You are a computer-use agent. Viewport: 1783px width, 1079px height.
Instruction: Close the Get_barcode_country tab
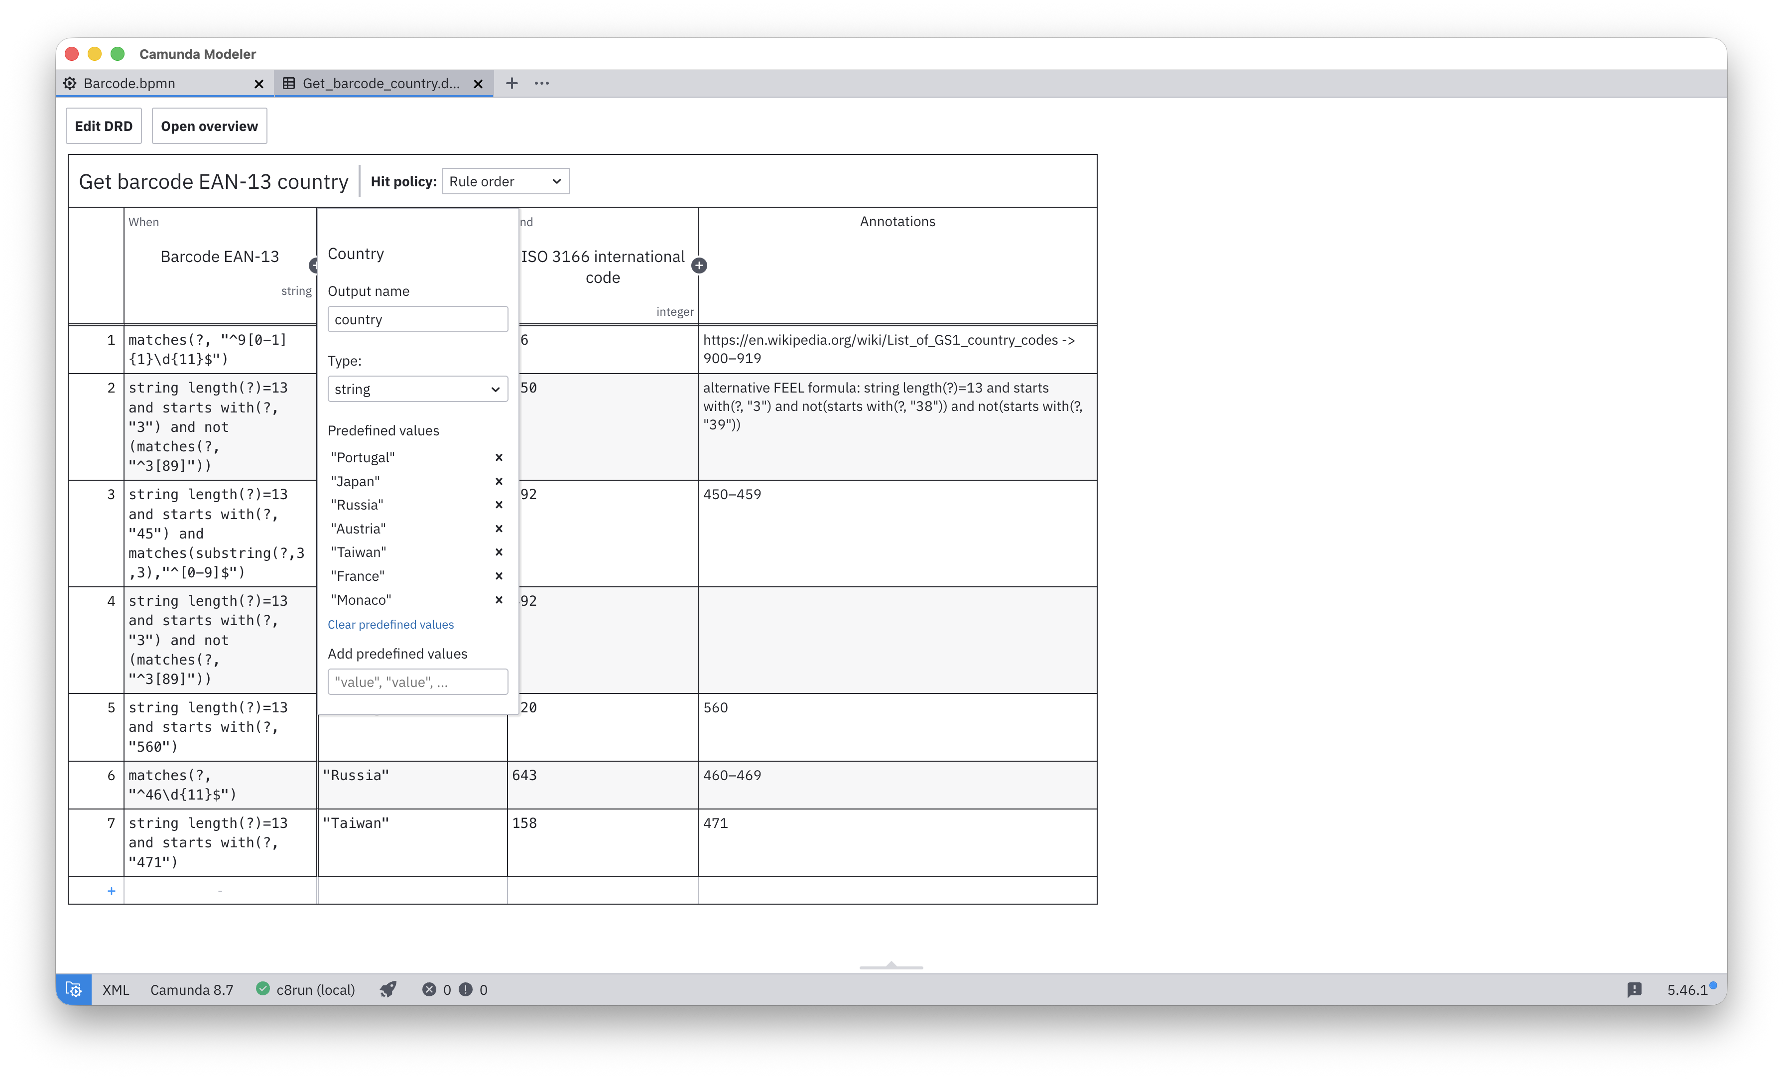click(478, 84)
